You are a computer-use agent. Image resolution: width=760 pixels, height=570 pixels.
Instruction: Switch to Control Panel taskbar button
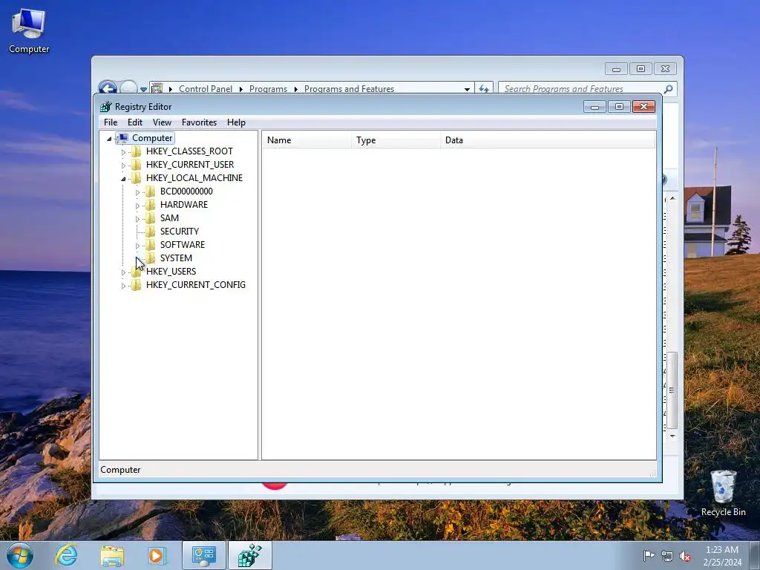coord(203,555)
